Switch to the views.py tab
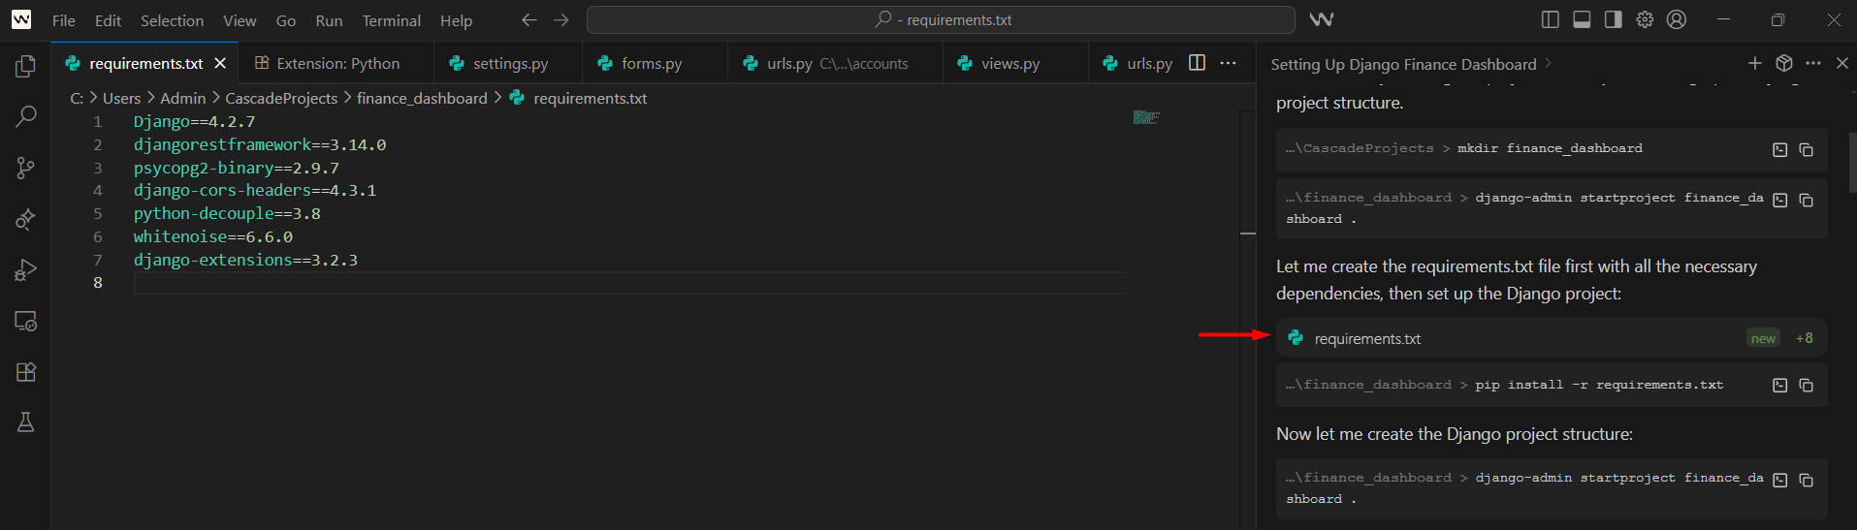1857x530 pixels. click(x=1014, y=63)
